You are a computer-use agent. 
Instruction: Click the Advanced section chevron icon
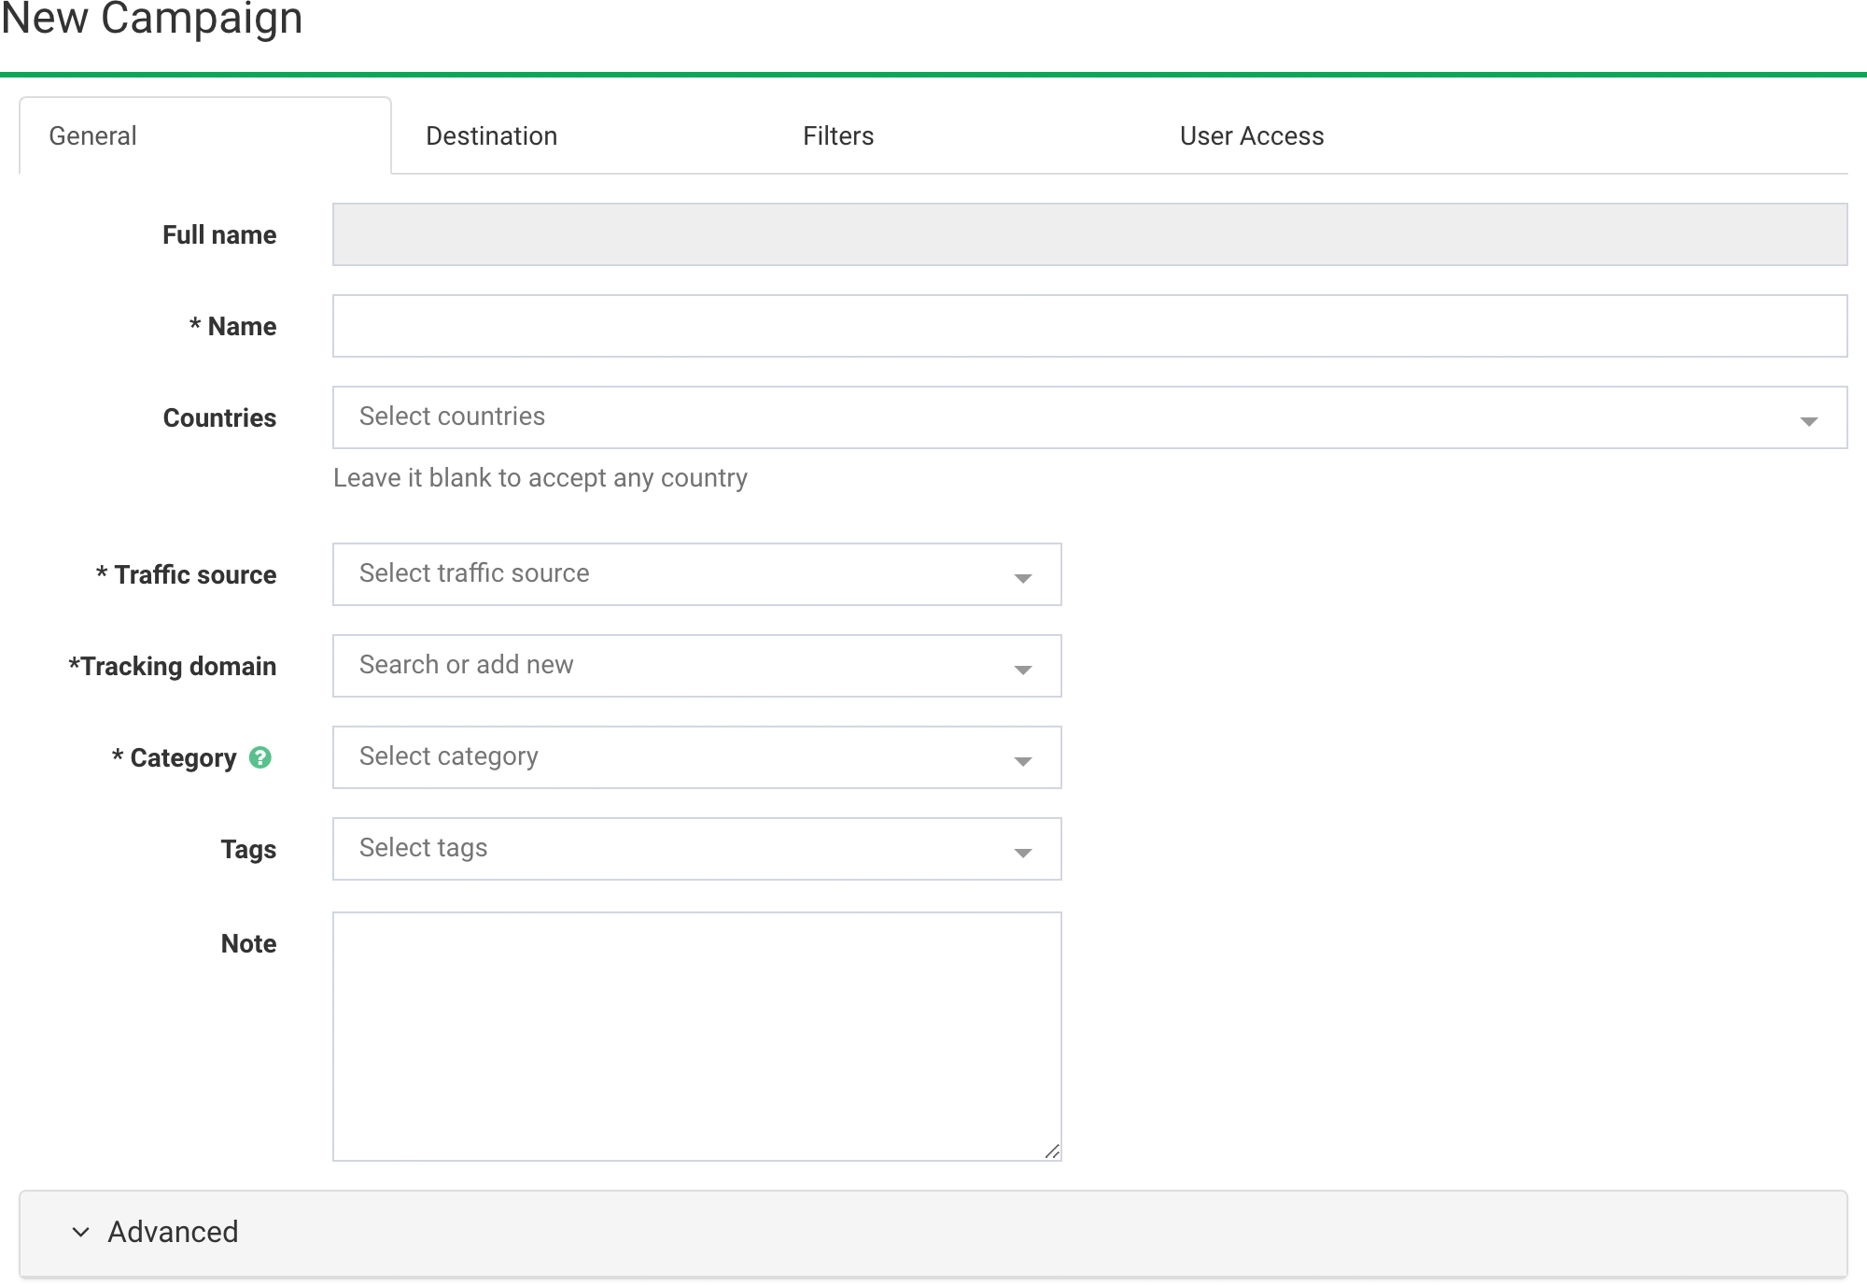[x=81, y=1232]
